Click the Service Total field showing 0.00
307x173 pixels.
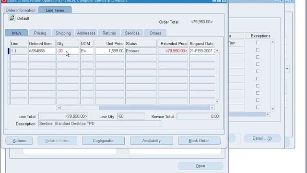pos(198,116)
